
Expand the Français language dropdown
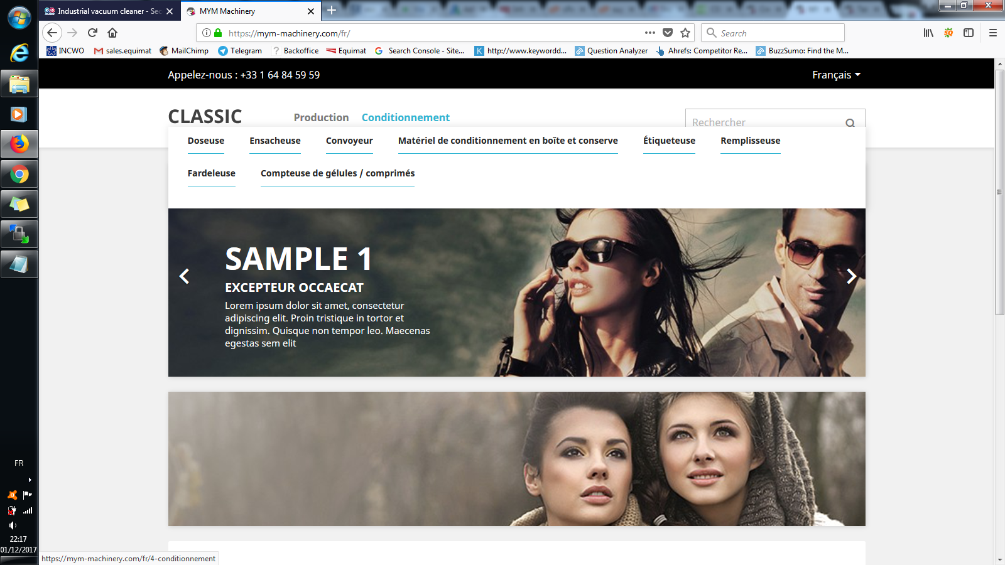tap(836, 75)
